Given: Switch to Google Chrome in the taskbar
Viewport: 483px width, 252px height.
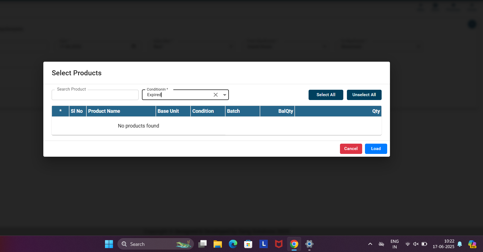Looking at the screenshot, I should click(x=294, y=244).
